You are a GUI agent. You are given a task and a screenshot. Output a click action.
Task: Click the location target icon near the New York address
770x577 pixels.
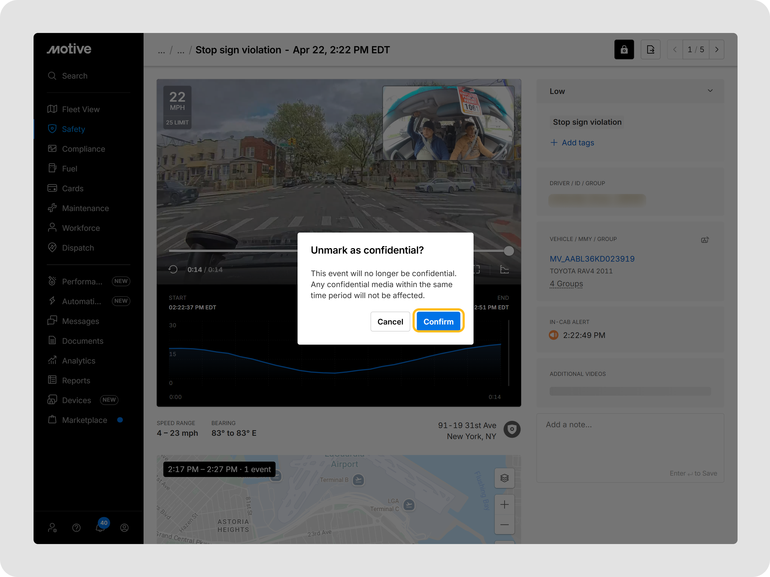point(512,429)
